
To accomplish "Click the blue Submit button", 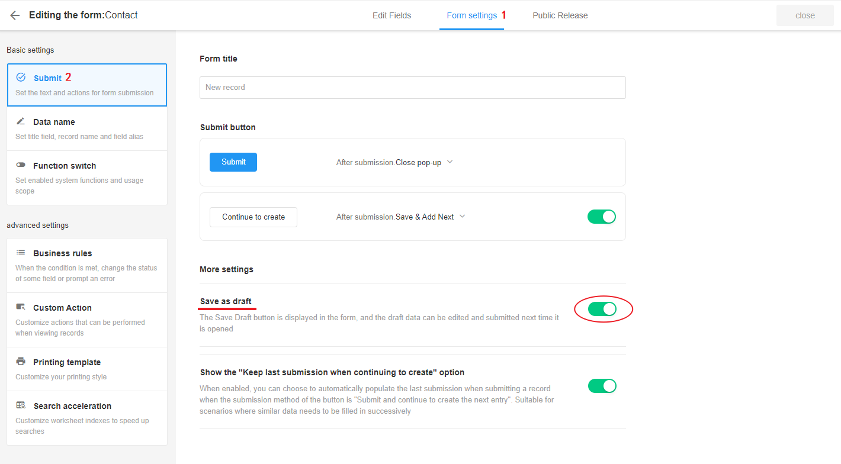I will [233, 162].
